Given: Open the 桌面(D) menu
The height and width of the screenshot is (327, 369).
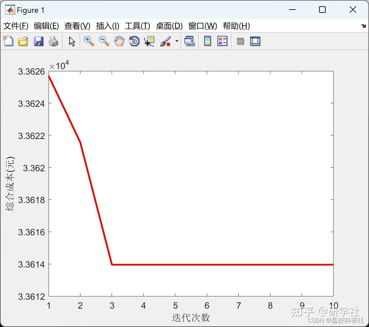Looking at the screenshot, I should (x=169, y=26).
